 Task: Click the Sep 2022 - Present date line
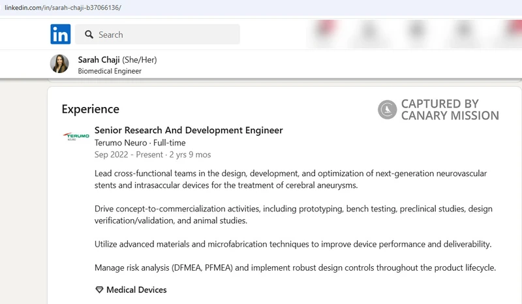click(x=153, y=155)
